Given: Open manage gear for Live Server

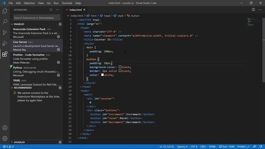Looking at the screenshot, I should 58,50.
